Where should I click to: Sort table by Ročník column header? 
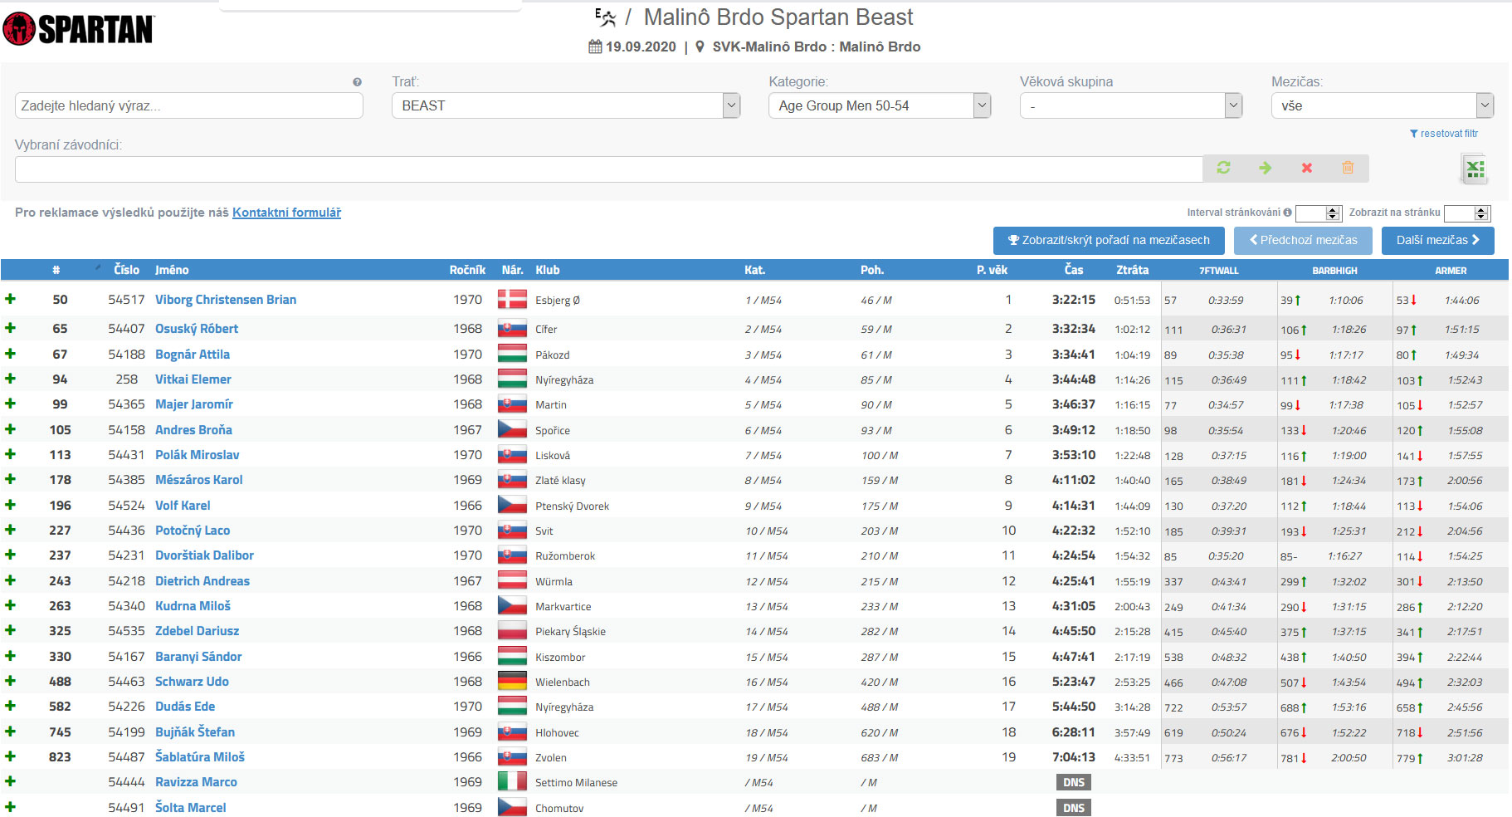[467, 270]
